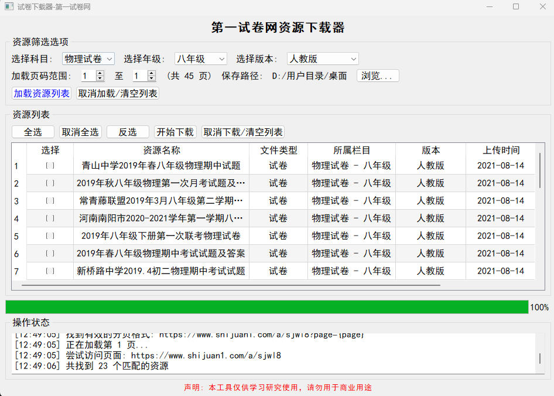
Task: Click the app icon in the title bar
Action: 9,6
